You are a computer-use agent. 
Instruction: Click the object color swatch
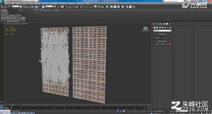click(x=170, y=44)
